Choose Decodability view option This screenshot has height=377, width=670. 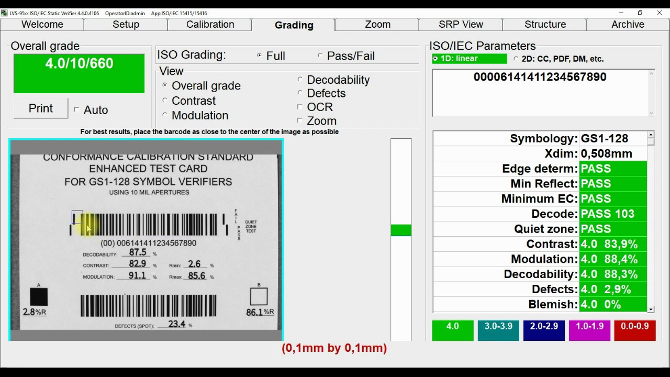coord(300,80)
